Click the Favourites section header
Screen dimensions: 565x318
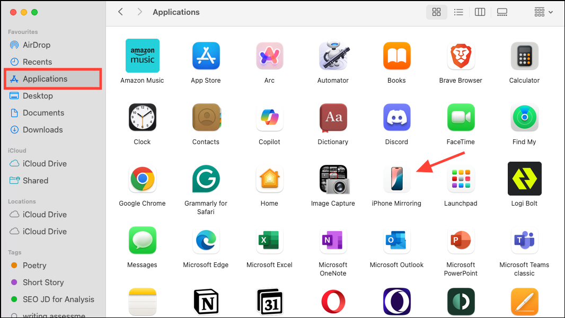(23, 32)
